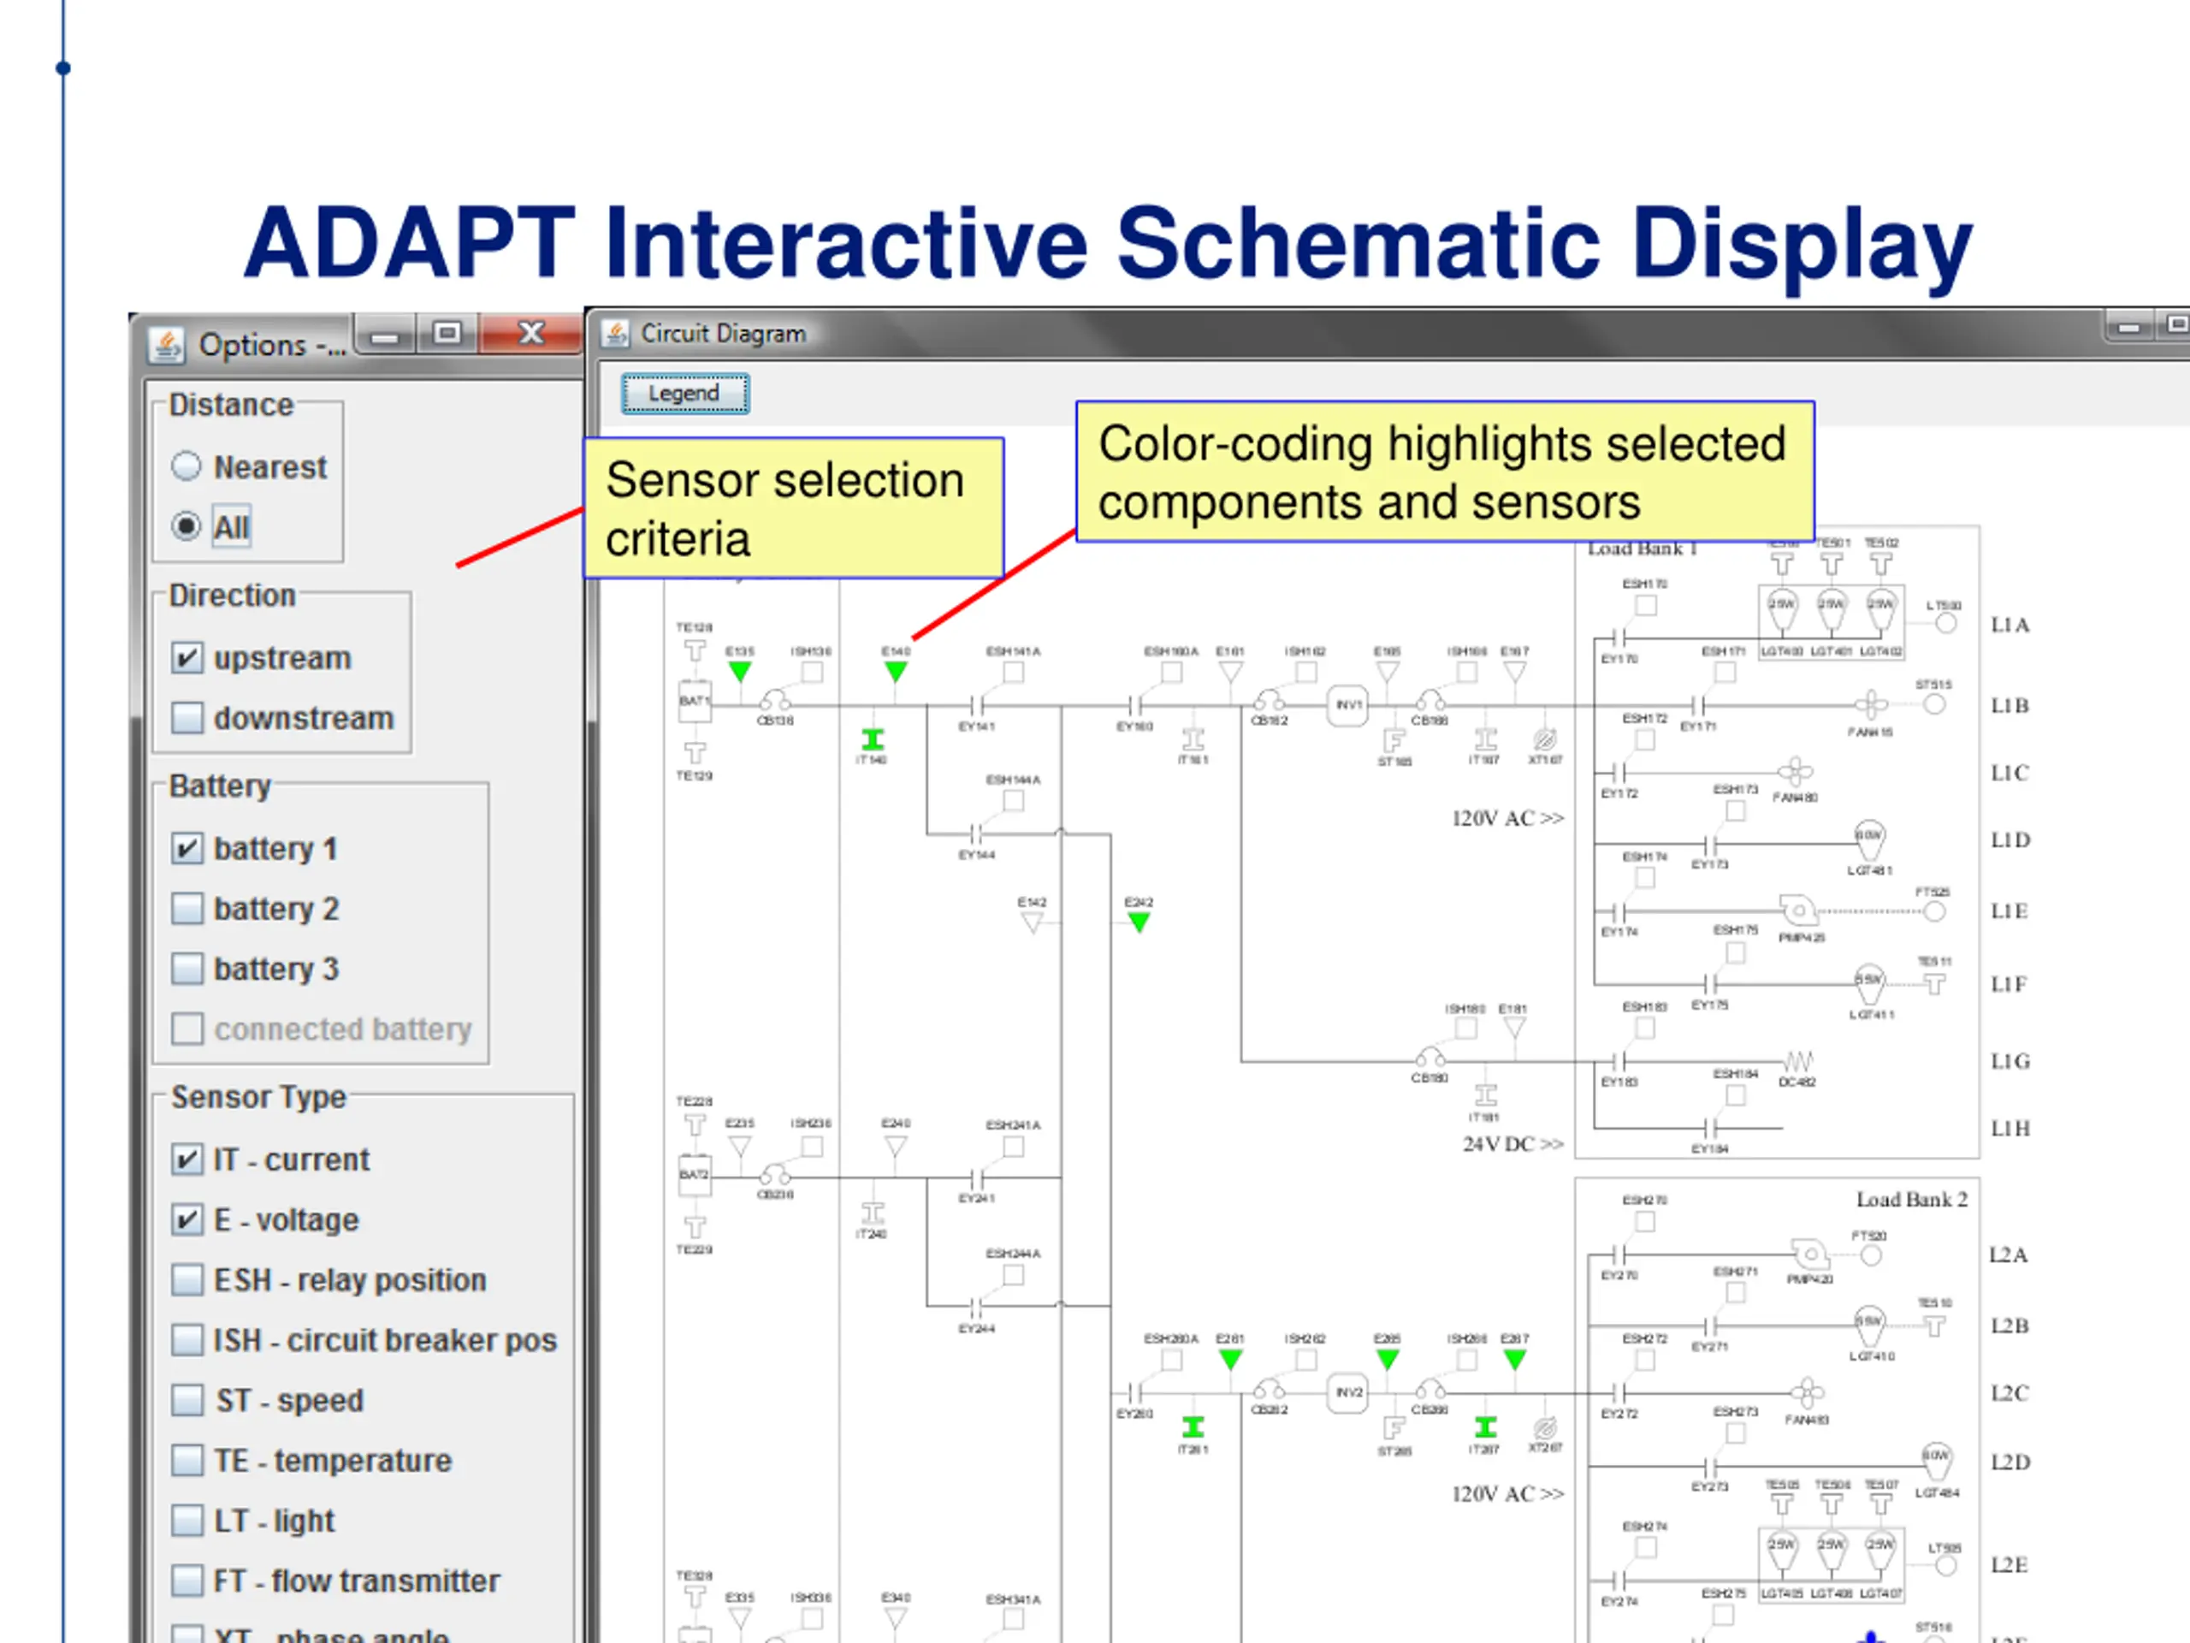Click the green E265 voltage sensor
2190x1643 pixels.
pos(1387,1360)
